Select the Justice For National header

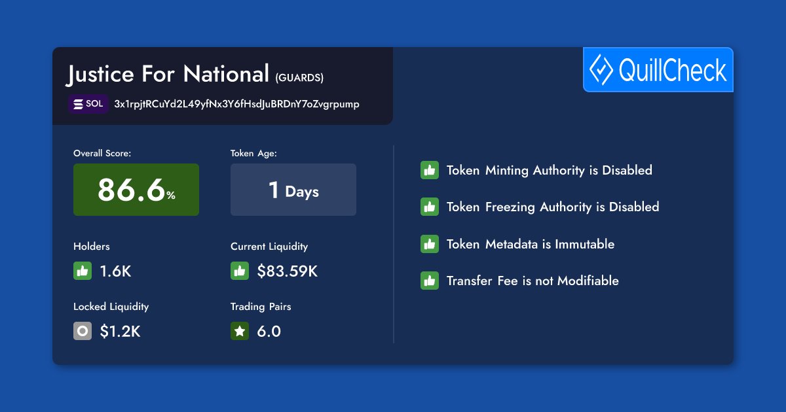tap(167, 73)
